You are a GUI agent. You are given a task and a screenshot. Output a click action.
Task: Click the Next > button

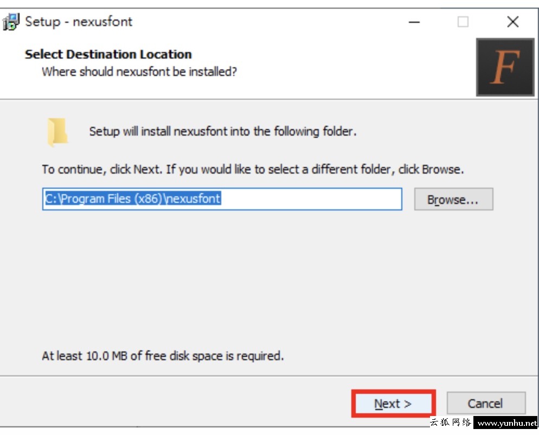coord(393,404)
